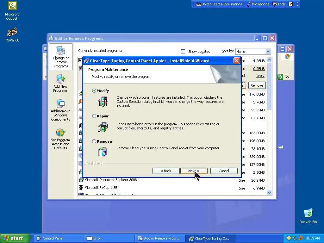Open Set Program Access and Defaults
The image size is (324, 243).
pos(60,139)
